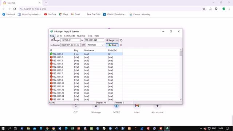Go back in the browser

click(x=4, y=9)
